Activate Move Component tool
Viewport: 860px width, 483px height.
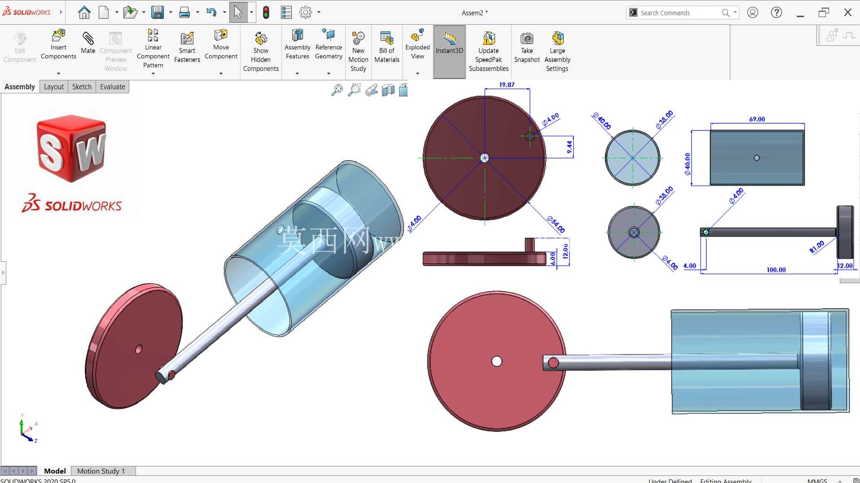tap(221, 44)
